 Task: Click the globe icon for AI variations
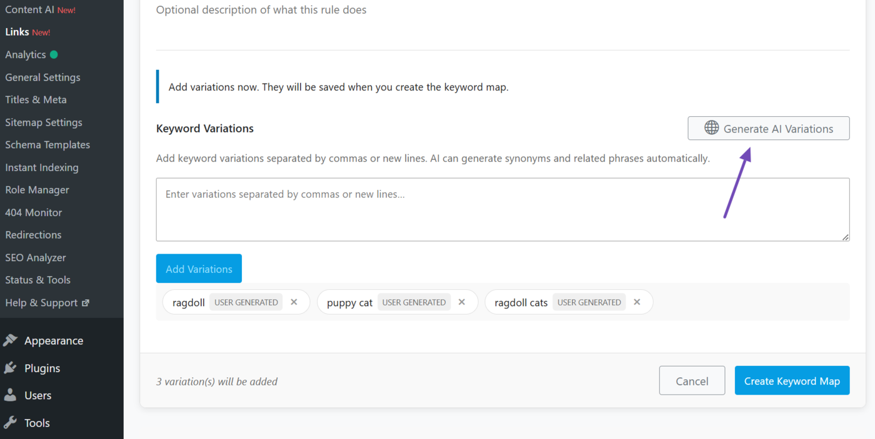point(711,128)
